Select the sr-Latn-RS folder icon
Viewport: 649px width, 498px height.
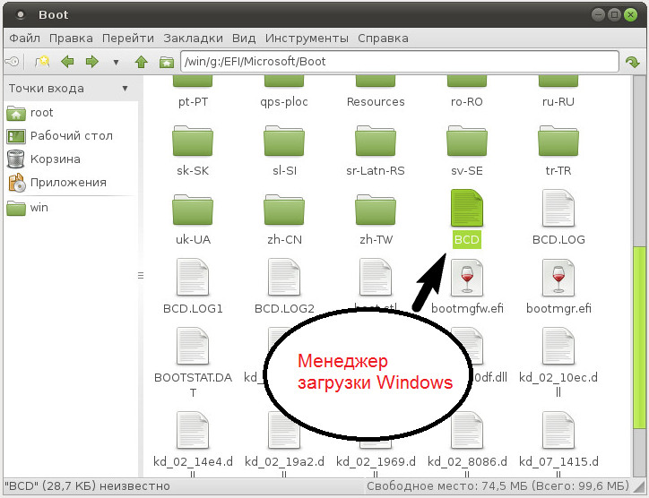(x=376, y=141)
